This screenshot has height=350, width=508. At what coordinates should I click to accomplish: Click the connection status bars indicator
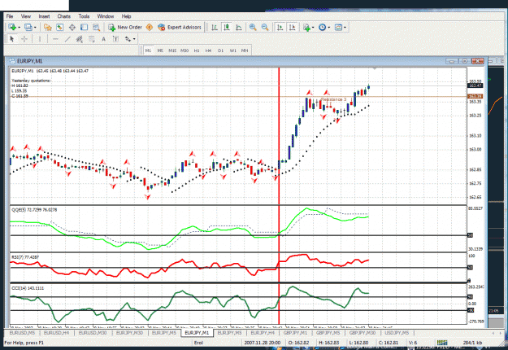(x=442, y=343)
